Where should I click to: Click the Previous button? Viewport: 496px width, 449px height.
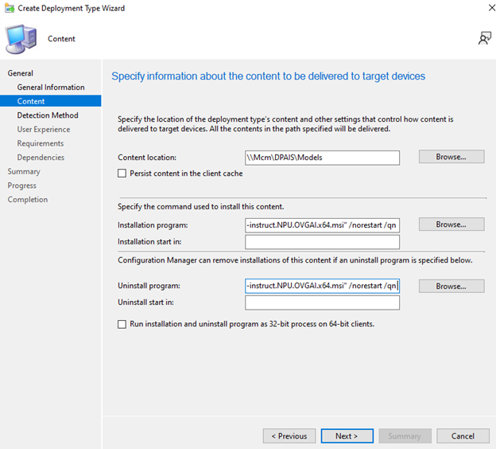pos(289,436)
